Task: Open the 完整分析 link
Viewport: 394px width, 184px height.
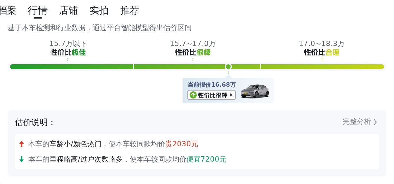Action: pos(357,122)
